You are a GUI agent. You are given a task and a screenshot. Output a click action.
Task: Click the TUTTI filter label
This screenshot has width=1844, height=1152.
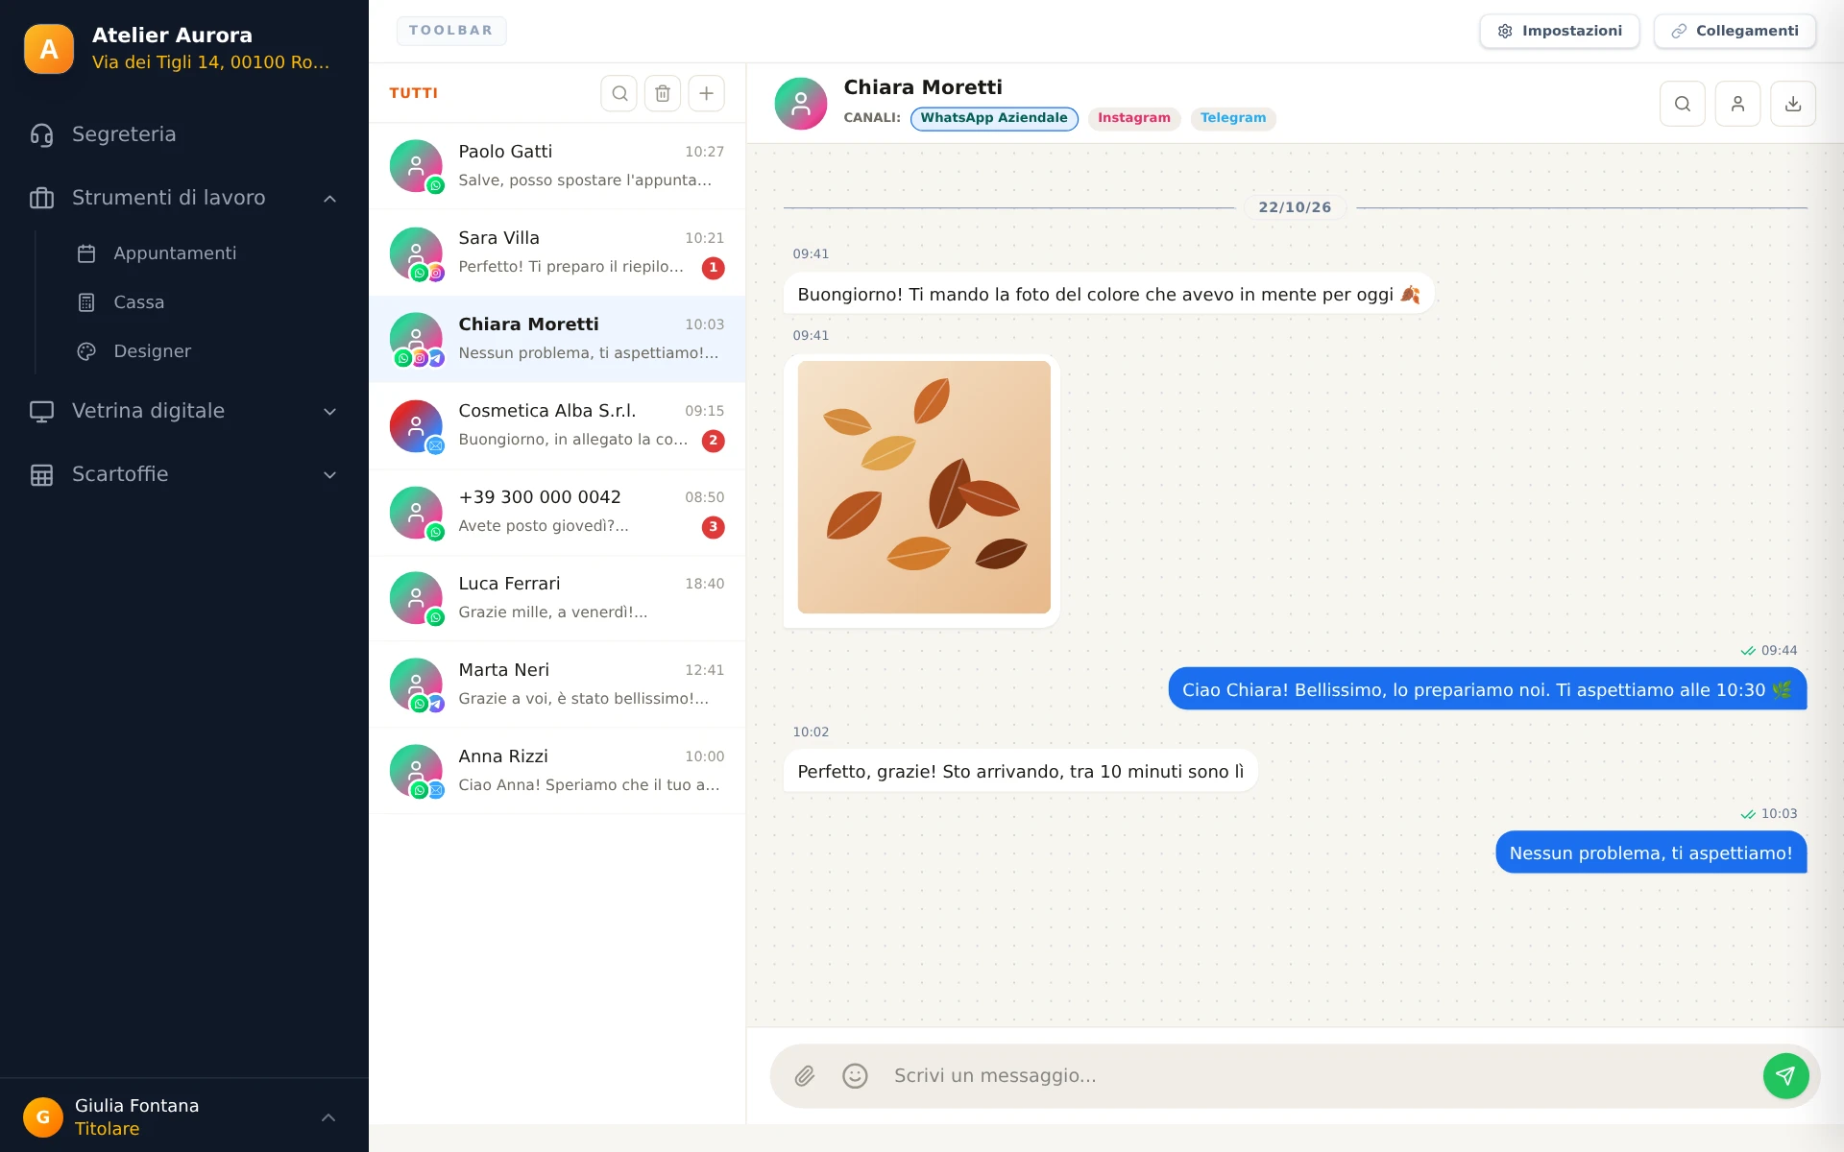(x=414, y=93)
